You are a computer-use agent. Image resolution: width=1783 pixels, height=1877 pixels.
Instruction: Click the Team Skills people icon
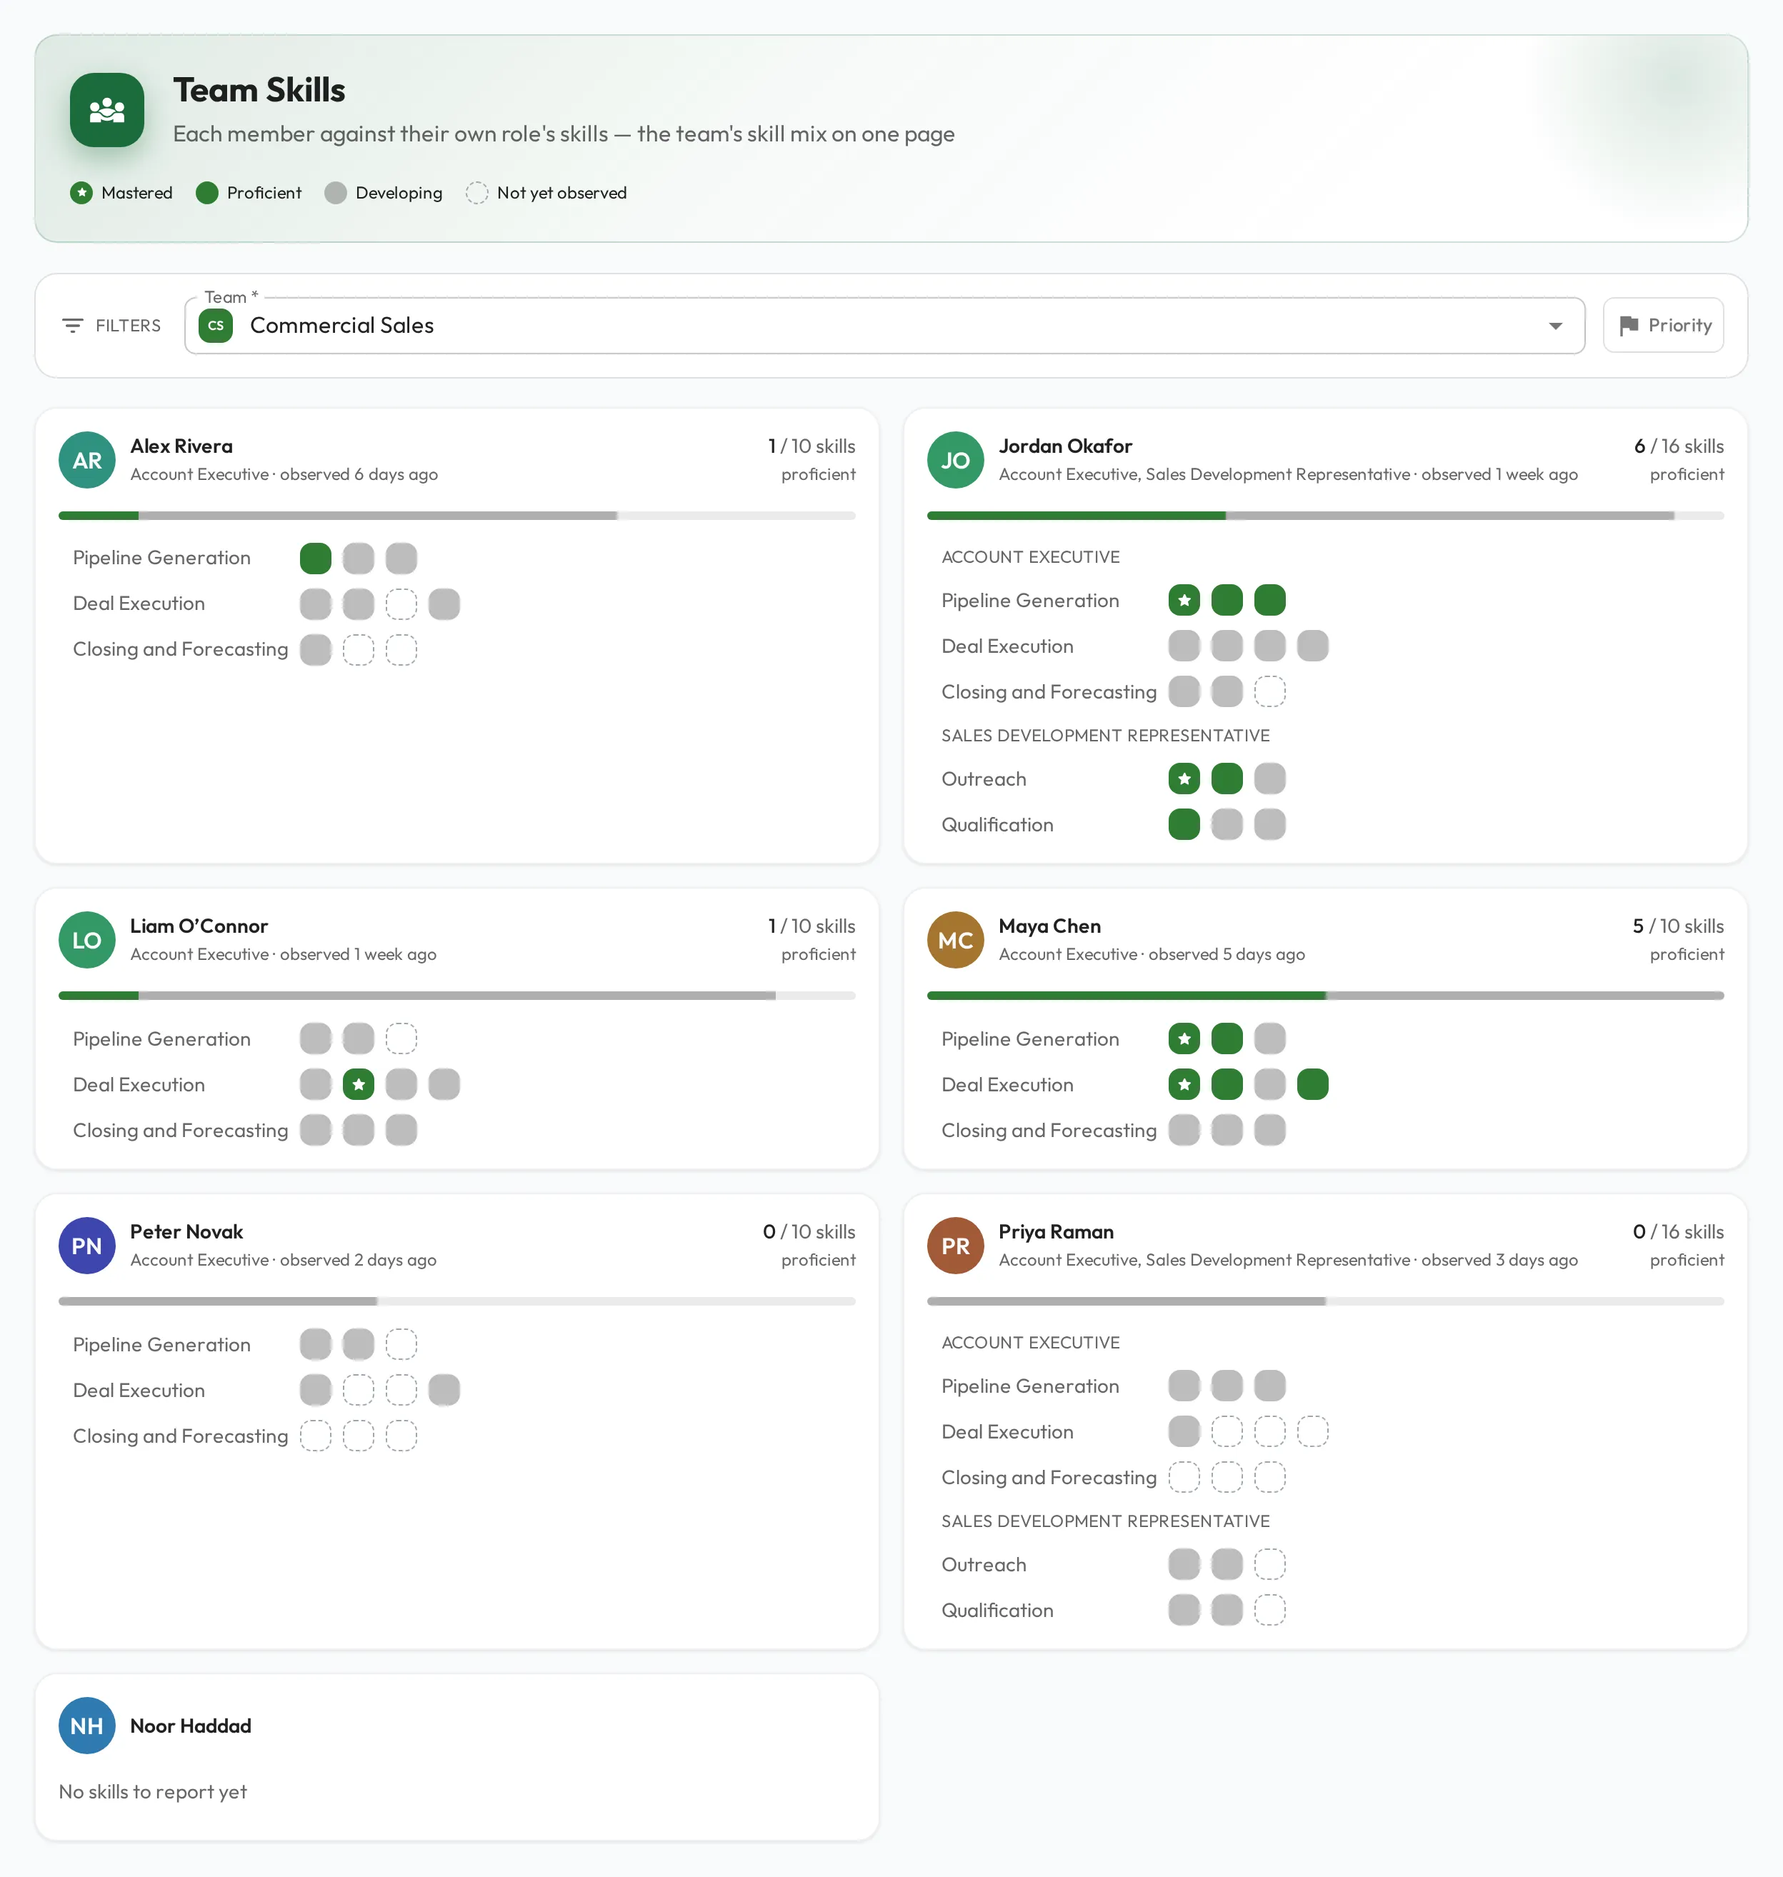pos(106,110)
